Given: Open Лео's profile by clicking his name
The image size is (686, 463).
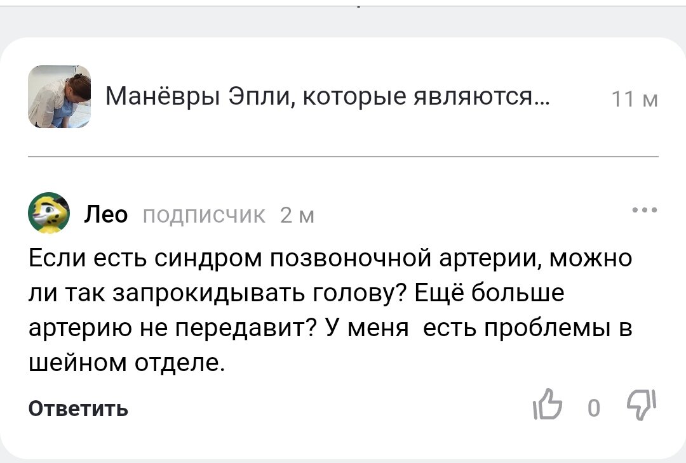Looking at the screenshot, I should [x=105, y=214].
